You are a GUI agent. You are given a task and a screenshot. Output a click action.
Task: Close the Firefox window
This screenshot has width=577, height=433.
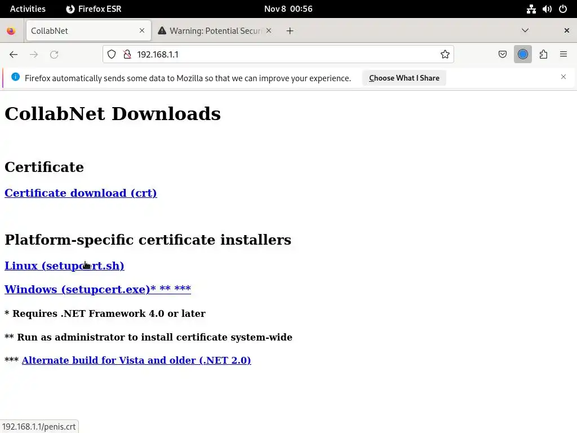(x=567, y=30)
